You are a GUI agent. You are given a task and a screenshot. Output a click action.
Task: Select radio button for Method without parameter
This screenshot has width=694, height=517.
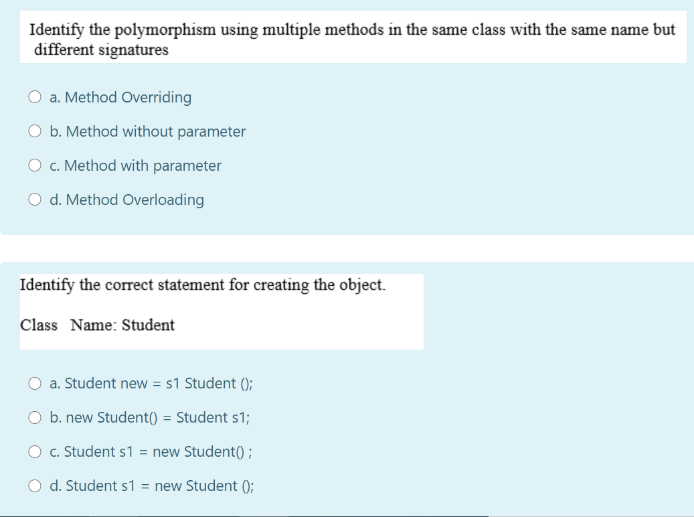[35, 131]
